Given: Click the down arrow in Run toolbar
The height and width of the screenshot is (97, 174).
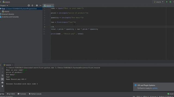Looking at the screenshot, I should (2, 72).
